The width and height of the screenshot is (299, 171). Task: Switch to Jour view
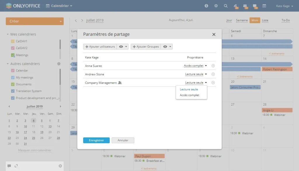[x=229, y=20]
